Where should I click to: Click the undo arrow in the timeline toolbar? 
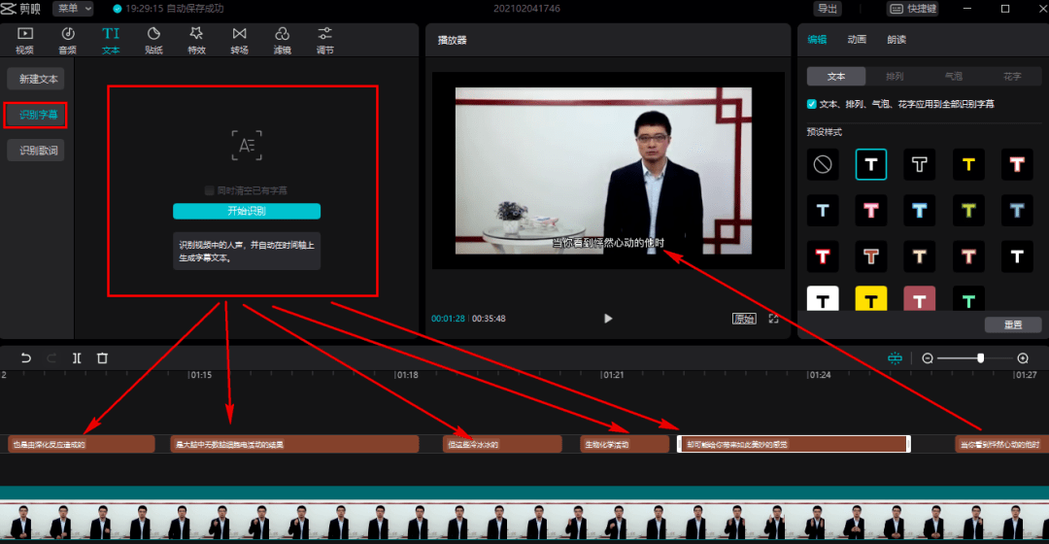pos(25,358)
